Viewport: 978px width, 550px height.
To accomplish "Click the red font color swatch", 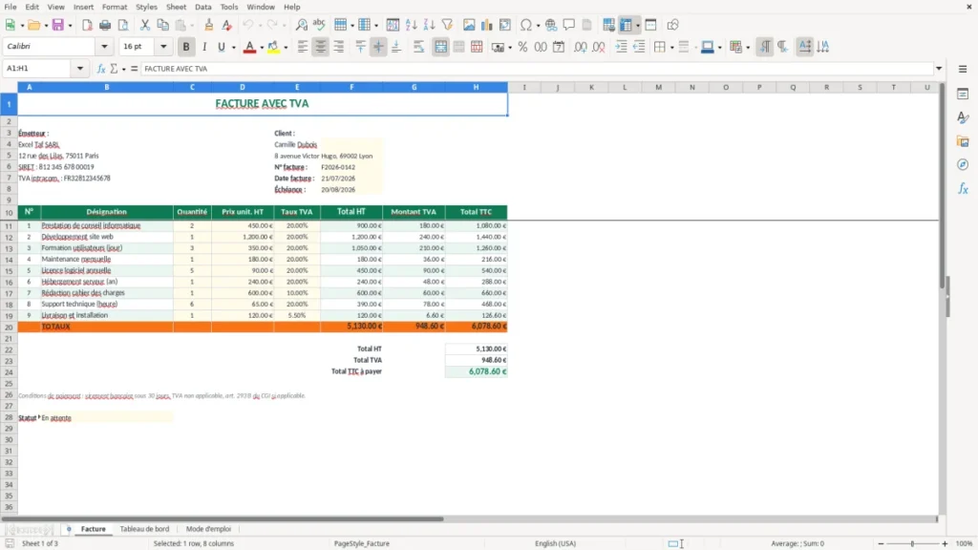I will point(249,48).
